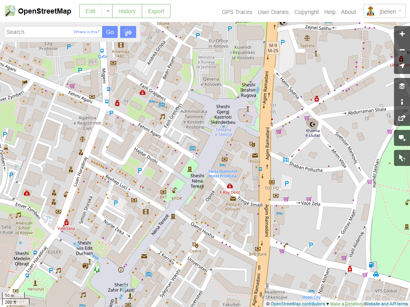Click the directions arrow button
Screen dimensions: 410x307
point(128,32)
